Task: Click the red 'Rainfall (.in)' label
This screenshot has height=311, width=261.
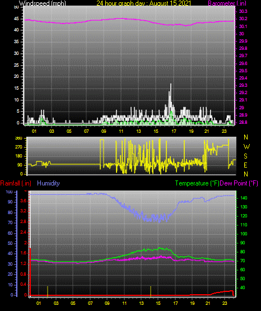Action: pos(16,183)
